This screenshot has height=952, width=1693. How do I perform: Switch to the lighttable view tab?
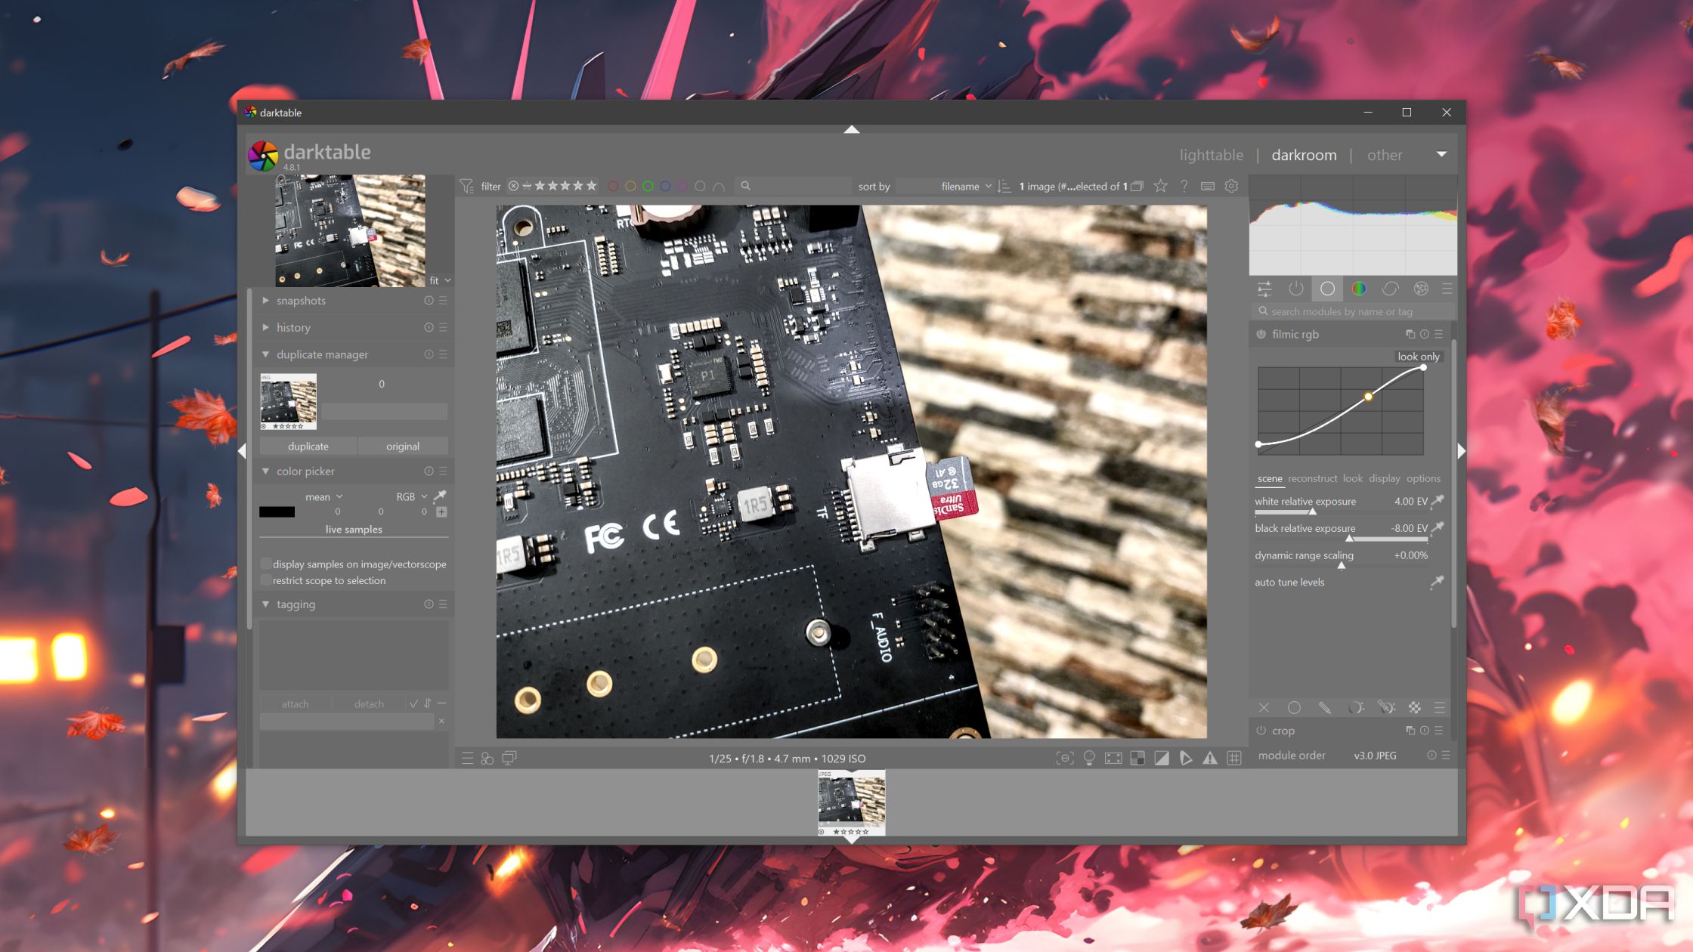pyautogui.click(x=1214, y=153)
